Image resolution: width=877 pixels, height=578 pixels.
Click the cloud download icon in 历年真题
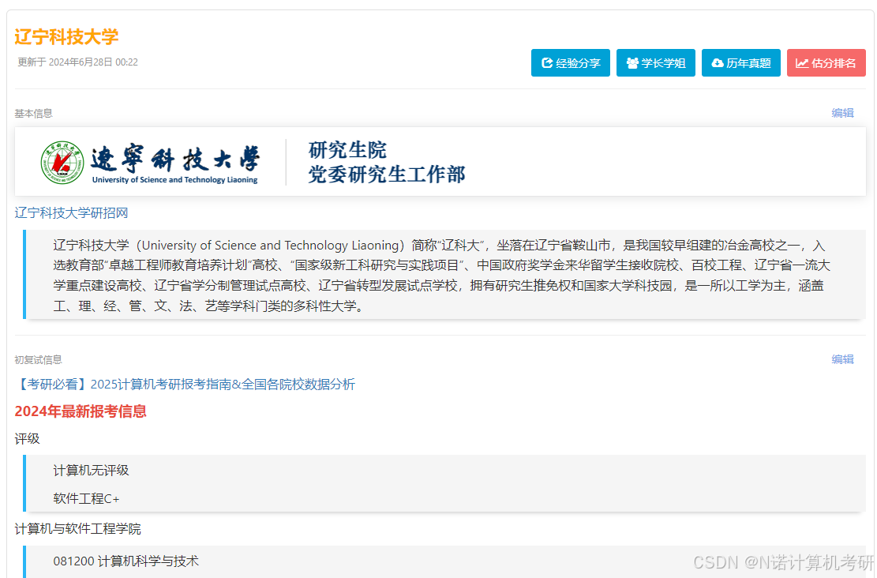pos(718,63)
